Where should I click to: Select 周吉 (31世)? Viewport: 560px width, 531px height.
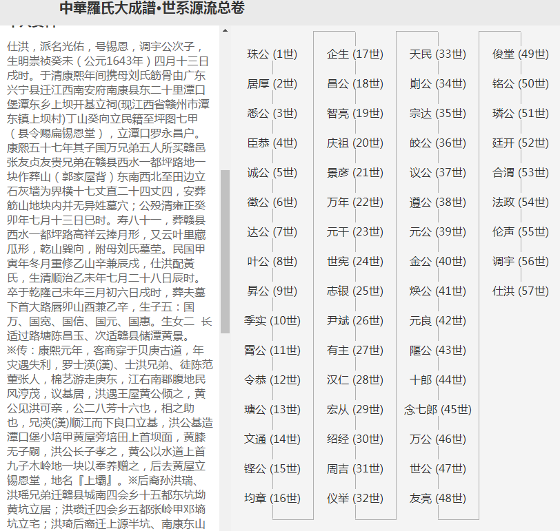(x=355, y=468)
